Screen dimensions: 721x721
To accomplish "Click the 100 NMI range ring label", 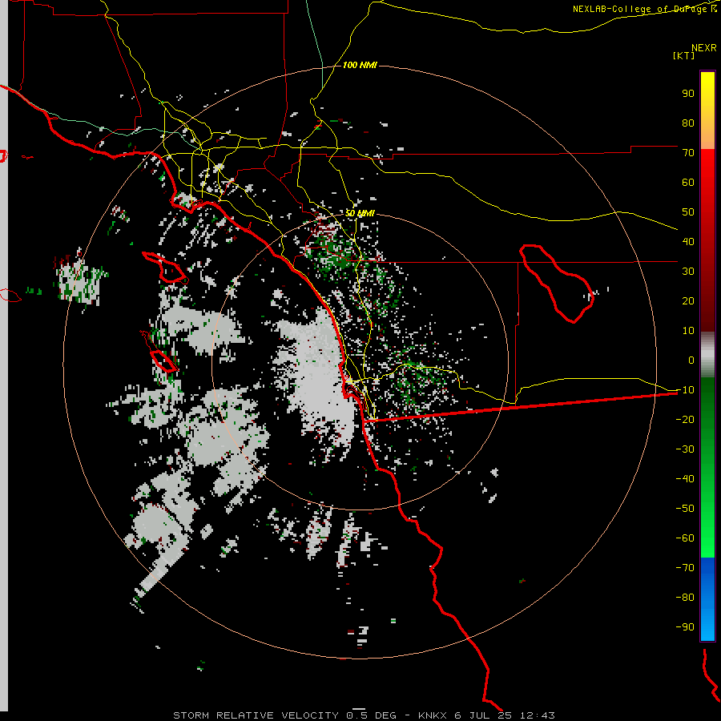I will (x=360, y=65).
